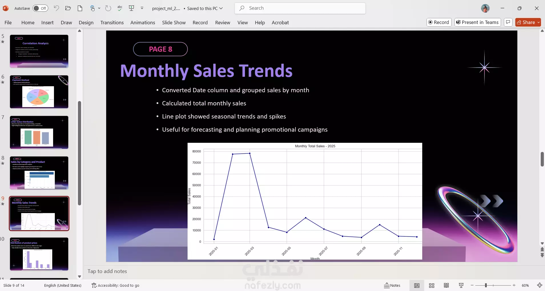Start slideshow from beginning icon
The height and width of the screenshot is (291, 545).
pyautogui.click(x=131, y=8)
